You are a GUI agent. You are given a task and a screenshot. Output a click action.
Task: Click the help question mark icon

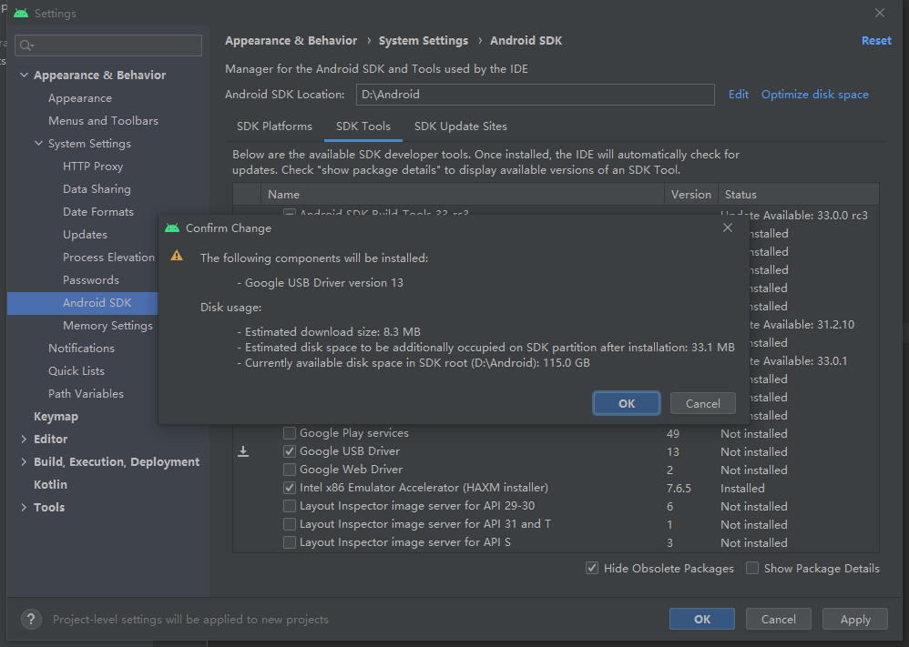click(x=31, y=620)
